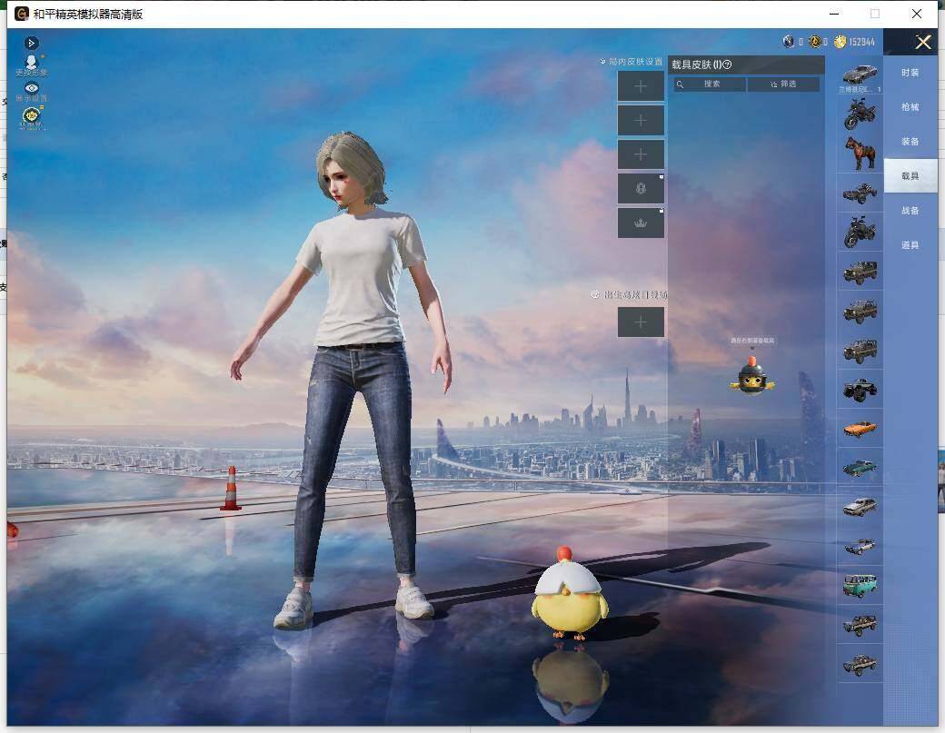Click the lone plus slot below the crown slot
This screenshot has height=733, width=945.
coord(641,322)
